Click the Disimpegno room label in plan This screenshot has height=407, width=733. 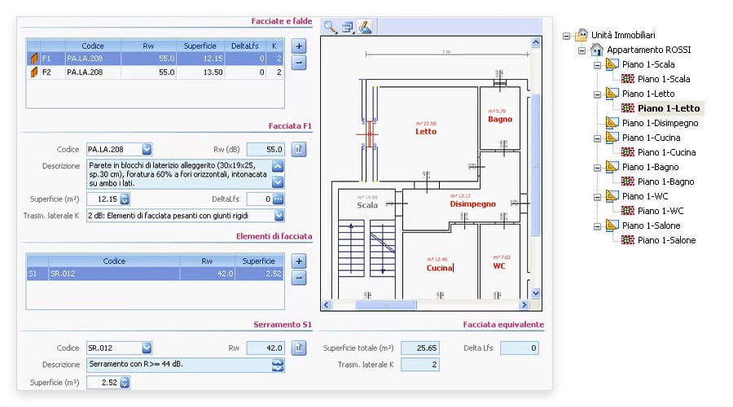(472, 204)
